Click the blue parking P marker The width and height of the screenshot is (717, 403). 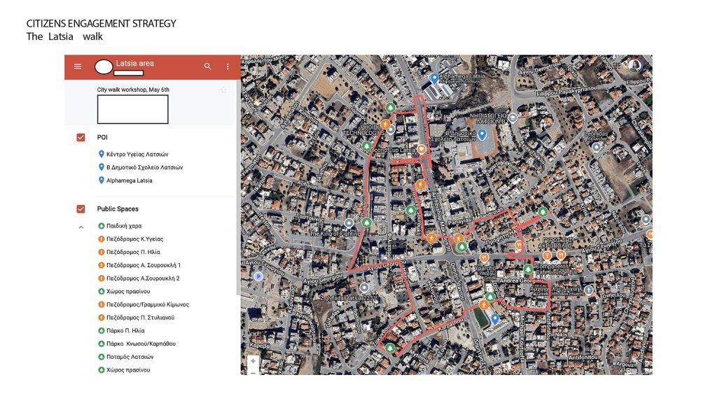258,276
